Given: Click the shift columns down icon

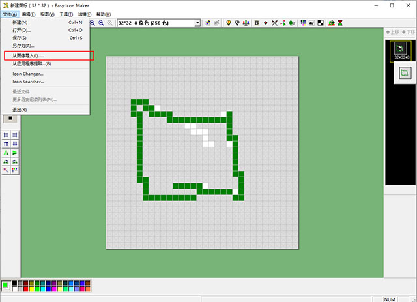Looking at the screenshot, I should click(14, 143).
